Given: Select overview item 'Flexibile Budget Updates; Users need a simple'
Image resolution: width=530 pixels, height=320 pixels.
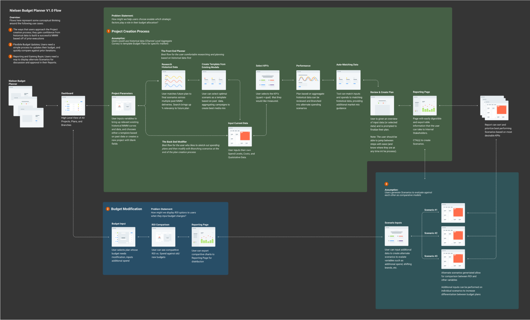Looking at the screenshot, I should point(37,48).
